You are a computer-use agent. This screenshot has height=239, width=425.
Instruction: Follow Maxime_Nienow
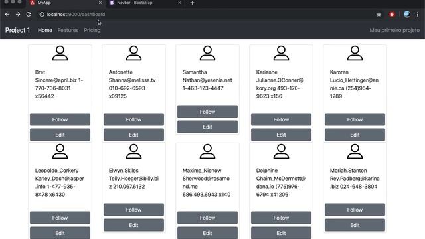point(207,218)
